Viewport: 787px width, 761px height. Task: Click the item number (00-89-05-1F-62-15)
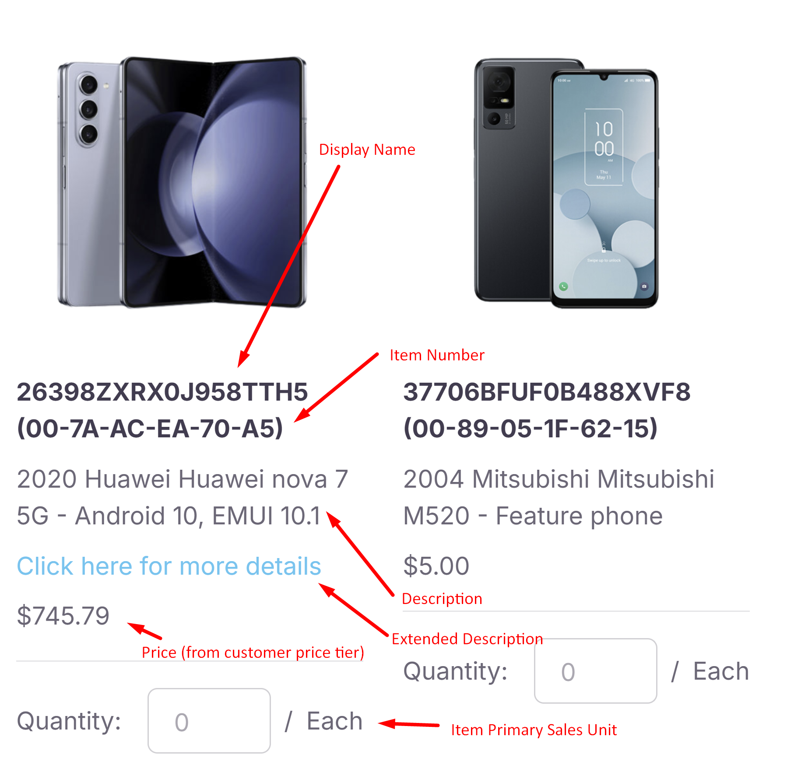click(530, 428)
